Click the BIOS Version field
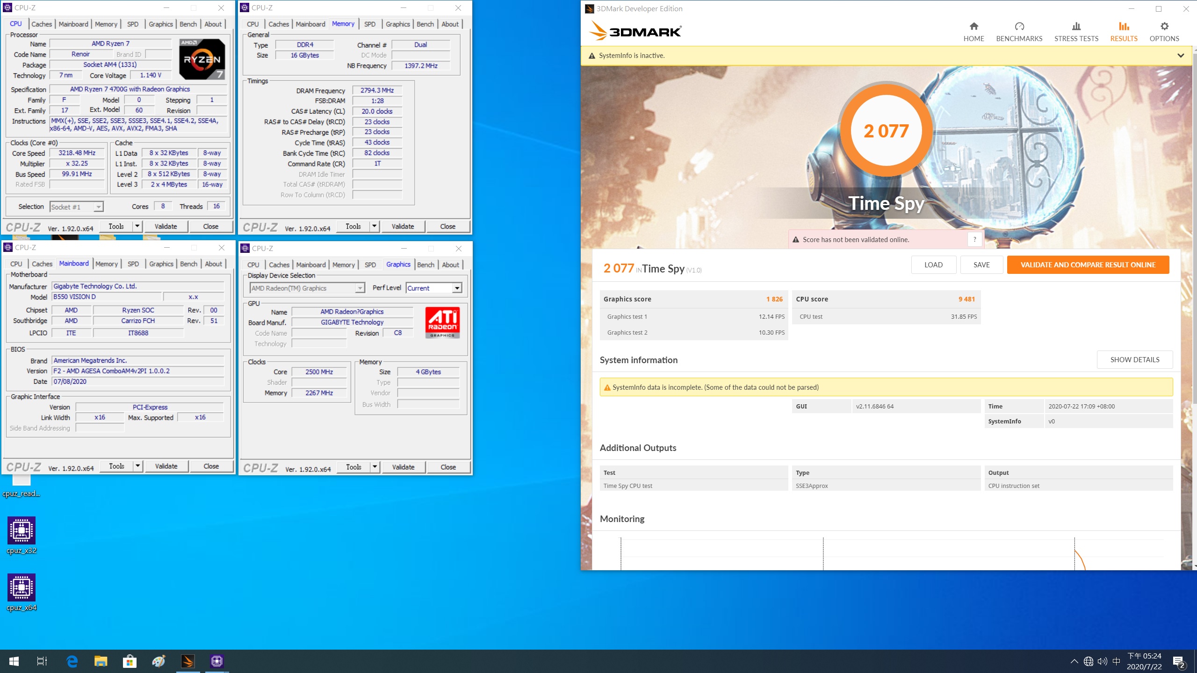Viewport: 1197px width, 673px height. point(138,371)
